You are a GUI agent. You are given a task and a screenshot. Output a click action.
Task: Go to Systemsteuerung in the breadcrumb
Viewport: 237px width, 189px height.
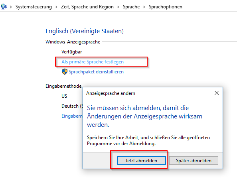[34, 7]
